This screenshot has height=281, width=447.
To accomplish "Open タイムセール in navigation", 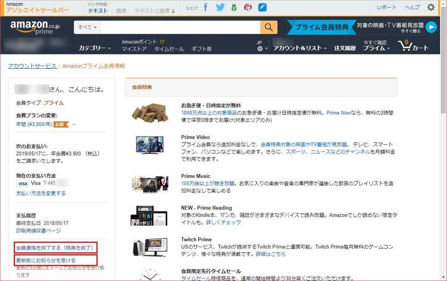I will pyautogui.click(x=169, y=49).
